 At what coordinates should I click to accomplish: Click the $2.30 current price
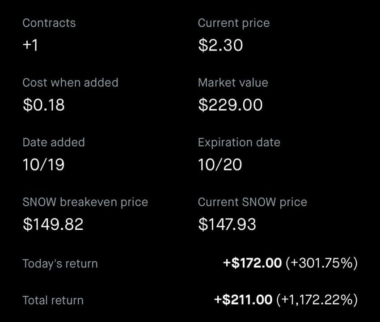point(220,45)
